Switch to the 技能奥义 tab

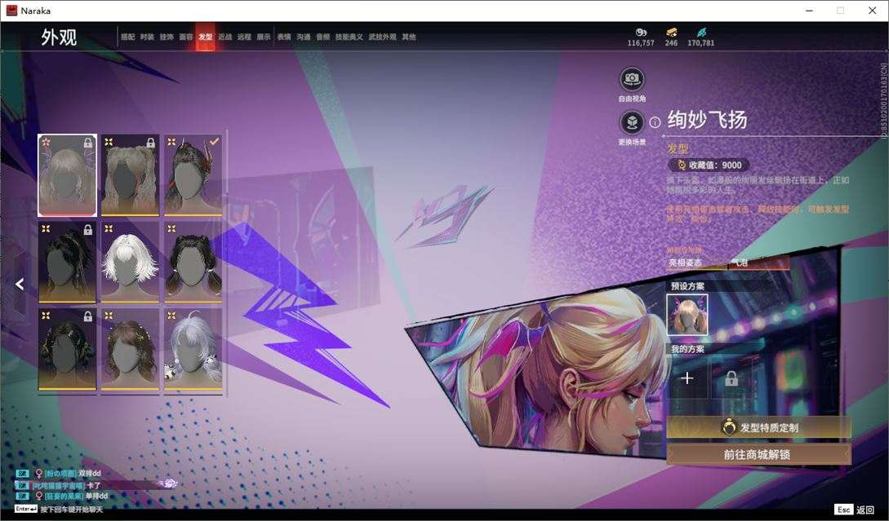tap(349, 37)
